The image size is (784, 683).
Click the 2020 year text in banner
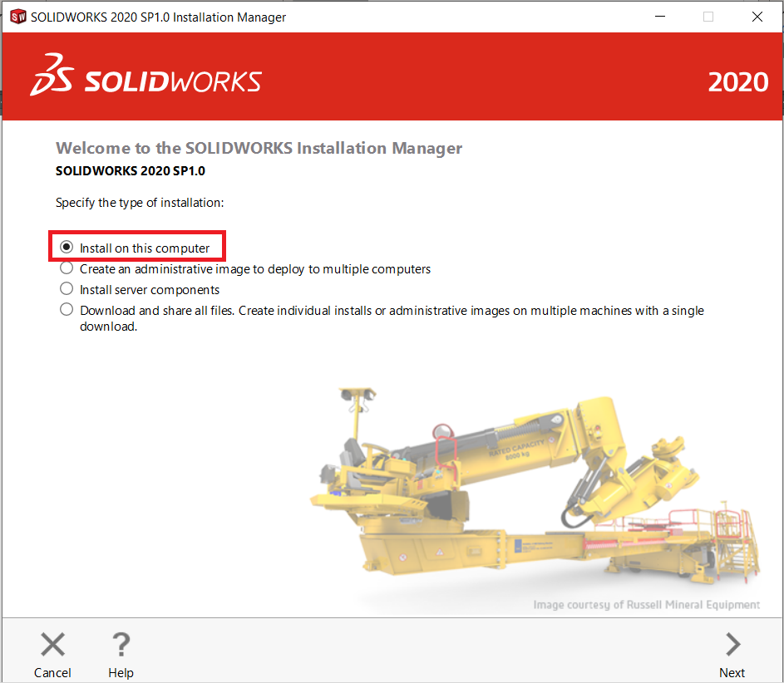coord(738,82)
